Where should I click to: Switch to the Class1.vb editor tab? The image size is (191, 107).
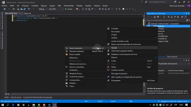(27, 13)
